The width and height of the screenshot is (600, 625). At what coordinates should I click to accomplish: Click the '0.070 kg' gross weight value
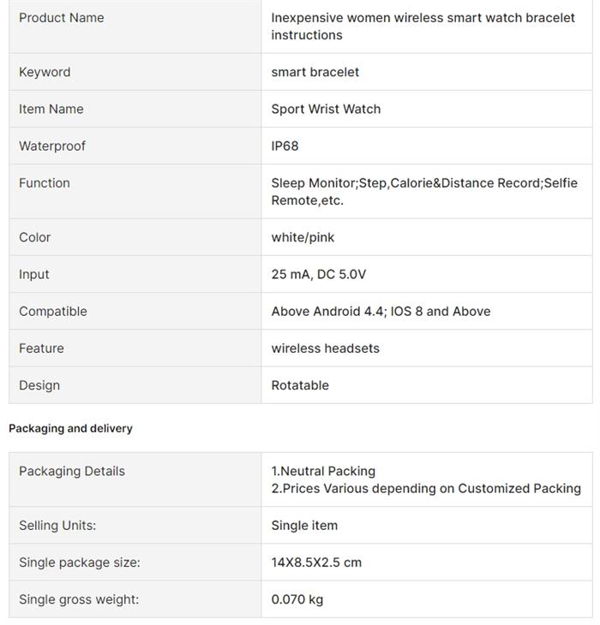point(297,599)
